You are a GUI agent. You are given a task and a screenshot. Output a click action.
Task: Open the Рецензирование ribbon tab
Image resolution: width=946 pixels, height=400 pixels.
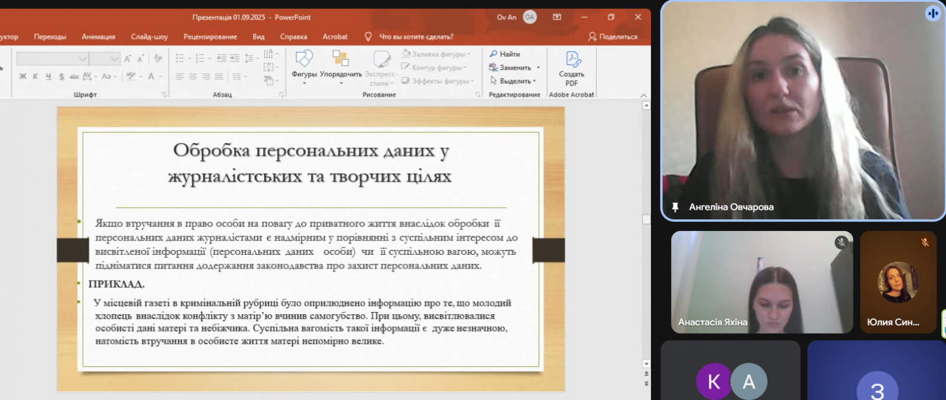point(210,37)
